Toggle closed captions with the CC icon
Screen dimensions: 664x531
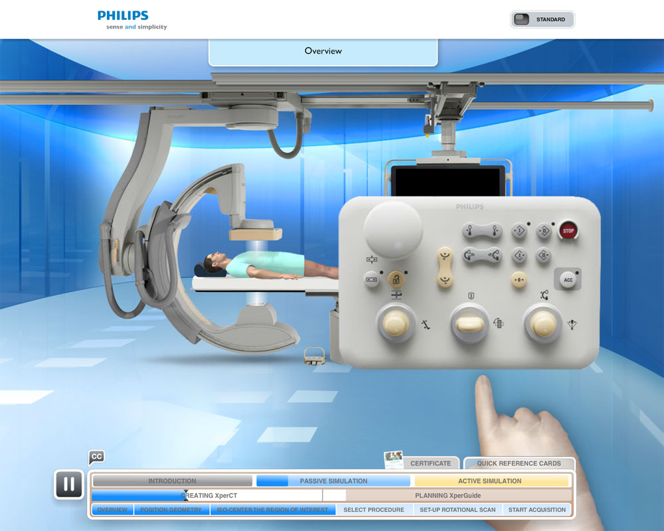click(96, 457)
